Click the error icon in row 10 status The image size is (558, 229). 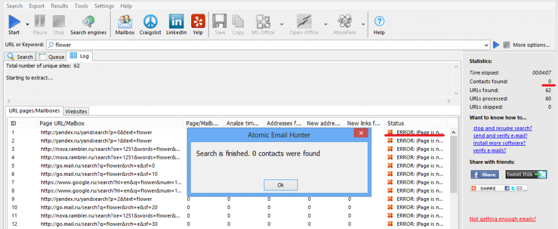click(x=390, y=207)
